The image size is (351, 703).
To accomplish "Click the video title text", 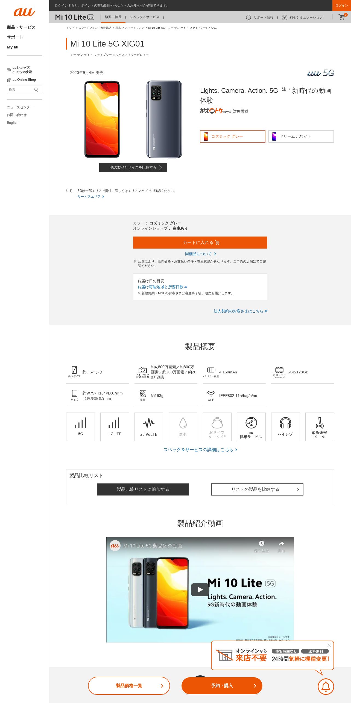I will tap(153, 546).
